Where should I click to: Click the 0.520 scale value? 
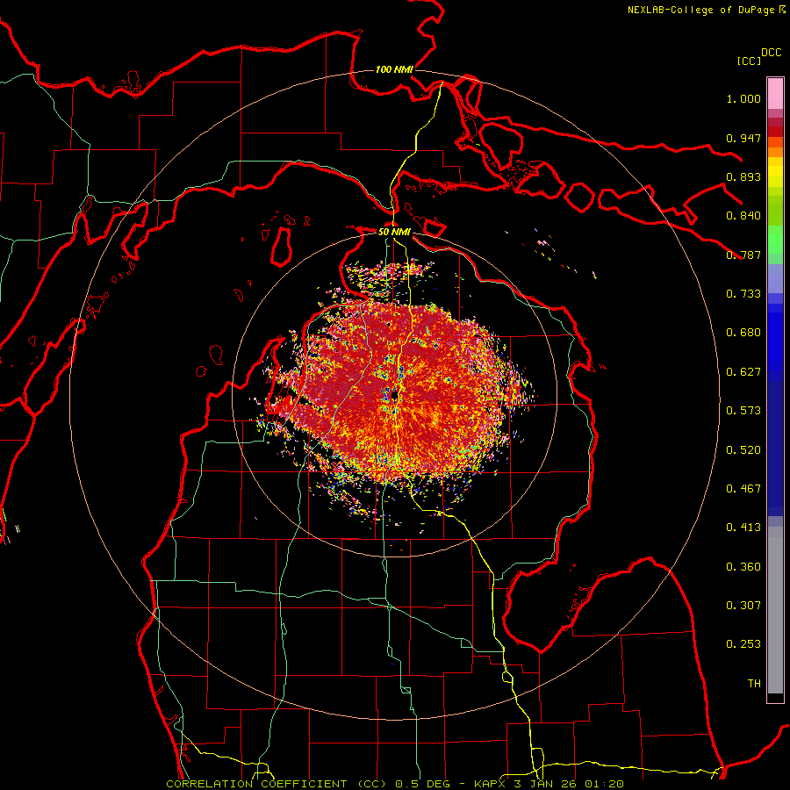(743, 450)
